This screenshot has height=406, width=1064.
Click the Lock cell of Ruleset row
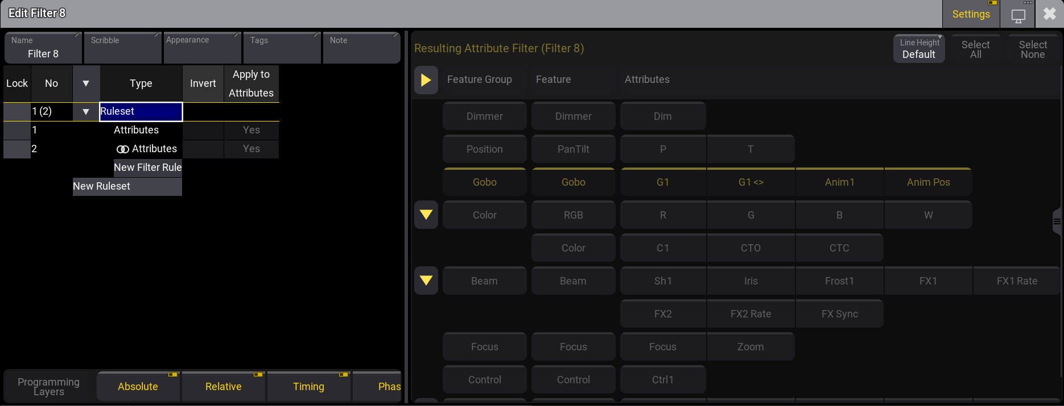click(x=17, y=112)
